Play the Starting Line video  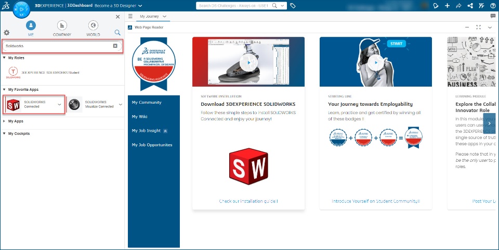coord(376,62)
